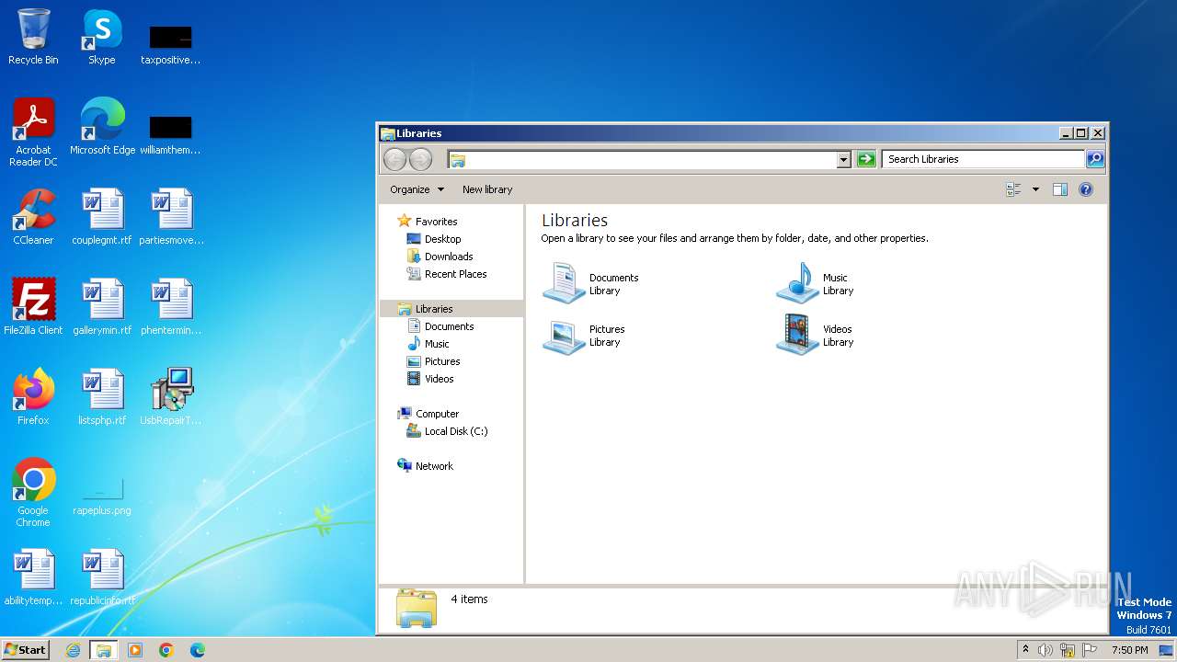This screenshot has height=662, width=1177.
Task: Open the CCleaner desktop shortcut
Action: pyautogui.click(x=33, y=217)
